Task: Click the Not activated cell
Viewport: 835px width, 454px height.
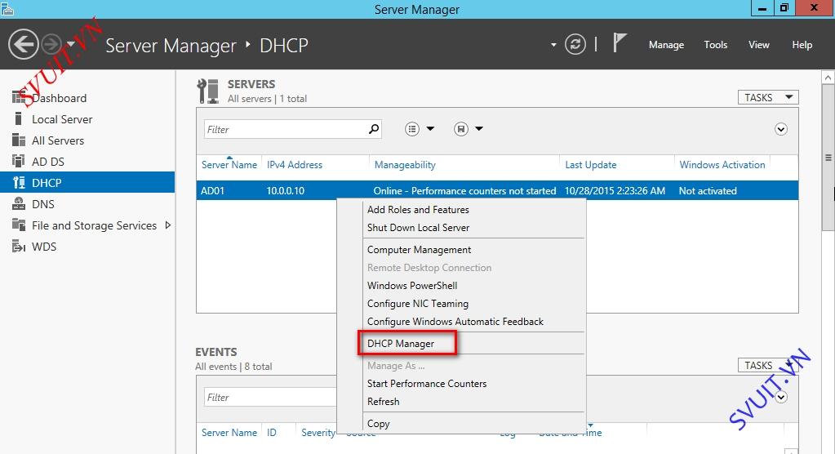Action: tap(708, 191)
